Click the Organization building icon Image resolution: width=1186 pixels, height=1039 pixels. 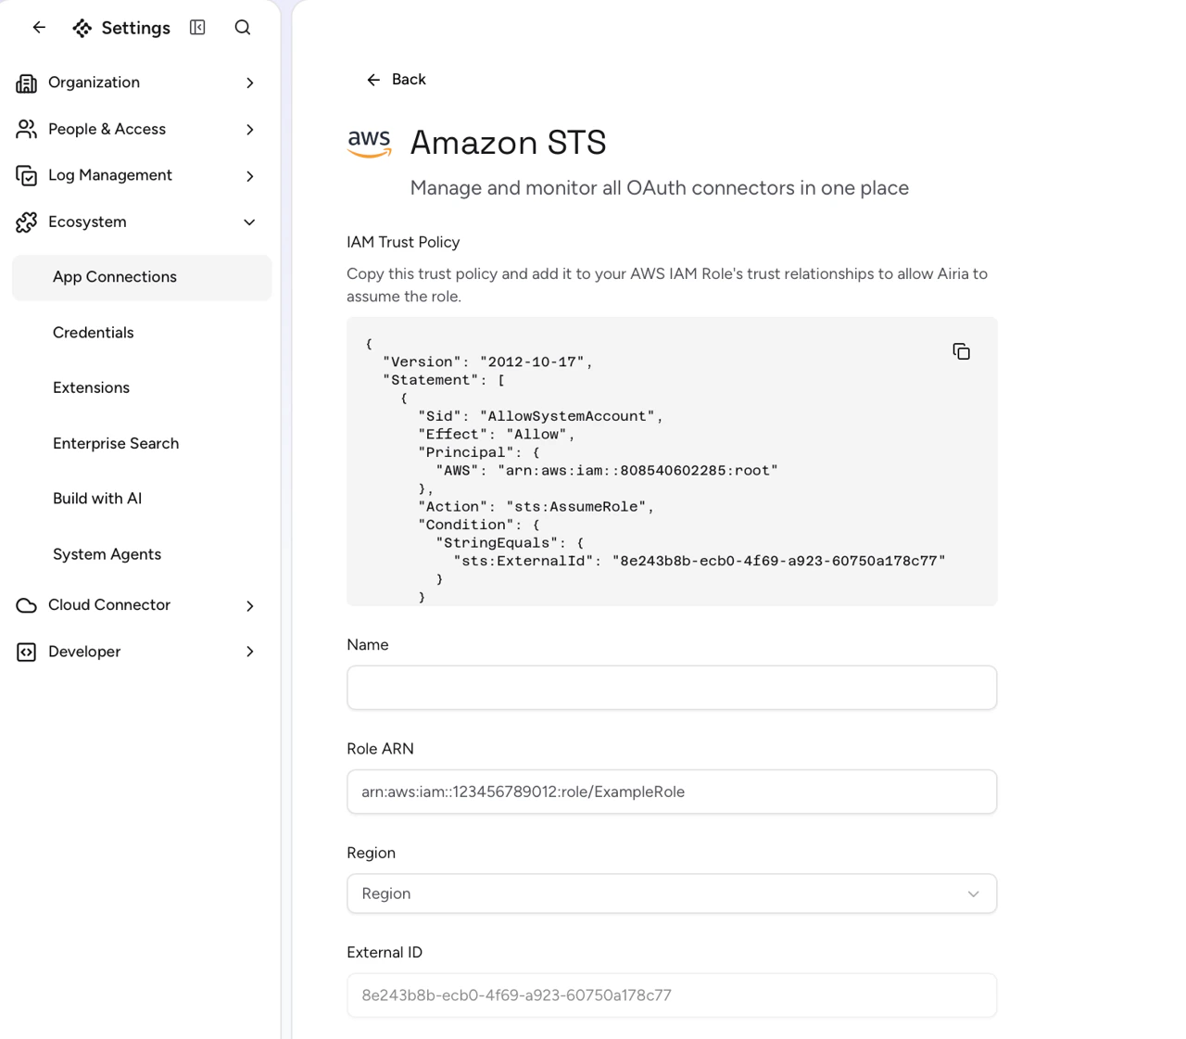click(x=26, y=82)
